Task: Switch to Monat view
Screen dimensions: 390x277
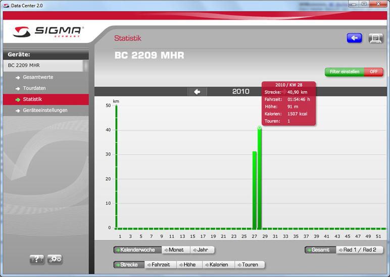Action: point(176,250)
